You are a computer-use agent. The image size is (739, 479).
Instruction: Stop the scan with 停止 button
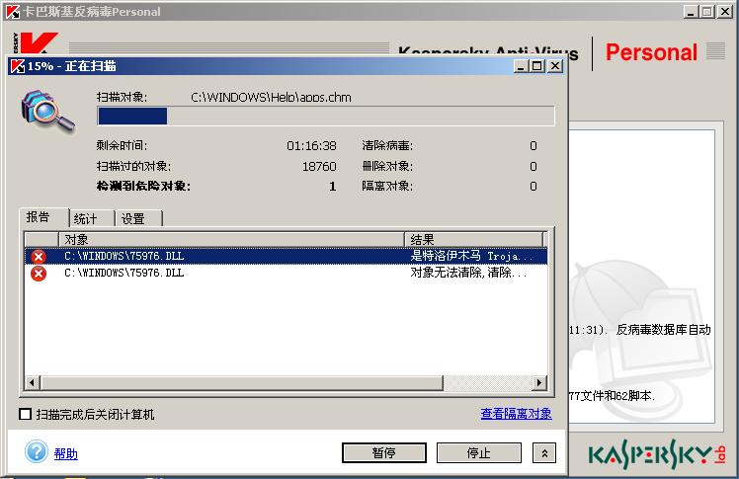coord(479,452)
